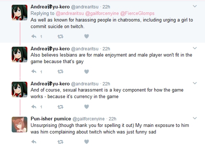The image size is (205, 147).
Task: Reply to the sexual harassment key component tweet
Action: [x=34, y=107]
